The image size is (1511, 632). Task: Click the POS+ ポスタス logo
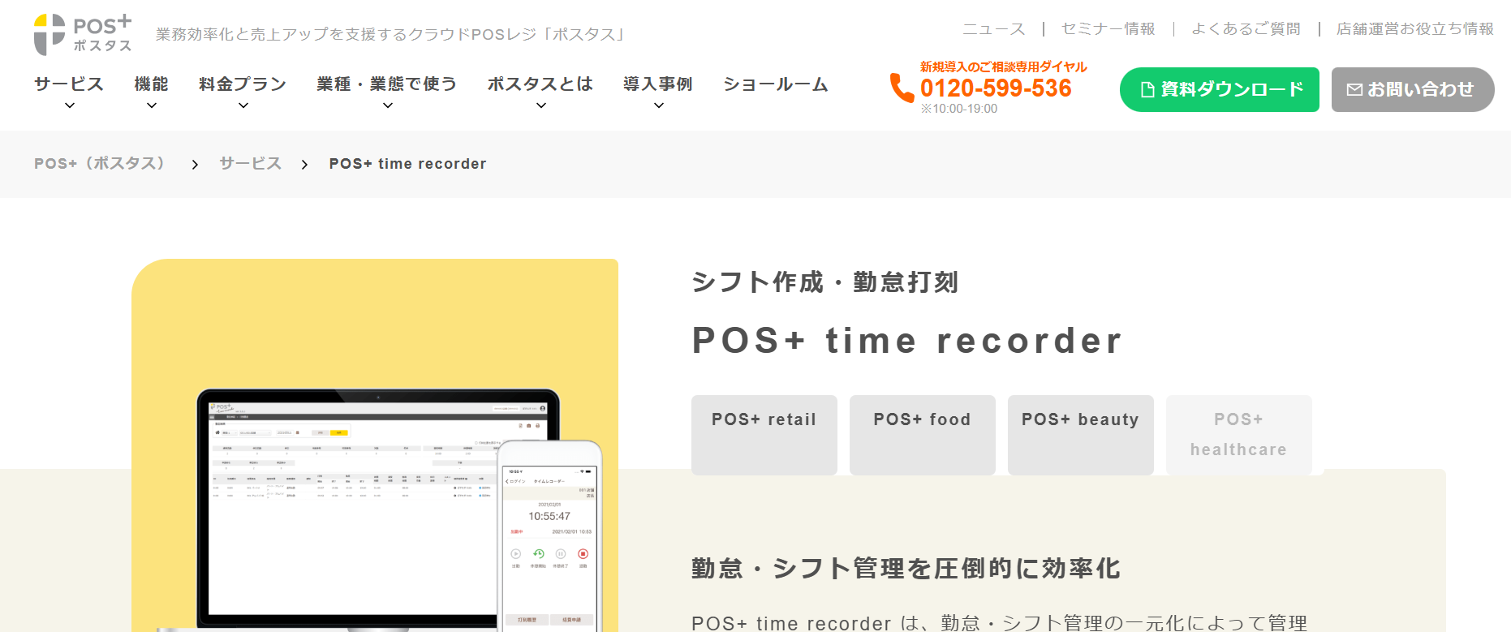pos(83,34)
